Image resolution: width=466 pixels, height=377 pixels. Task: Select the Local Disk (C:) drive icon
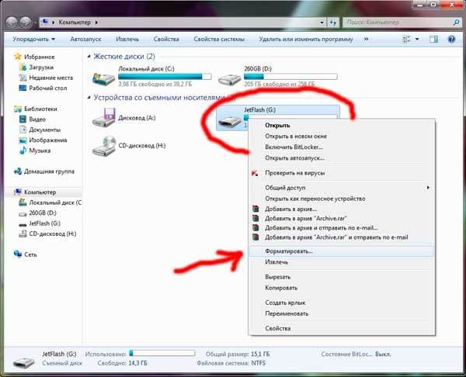coord(103,78)
